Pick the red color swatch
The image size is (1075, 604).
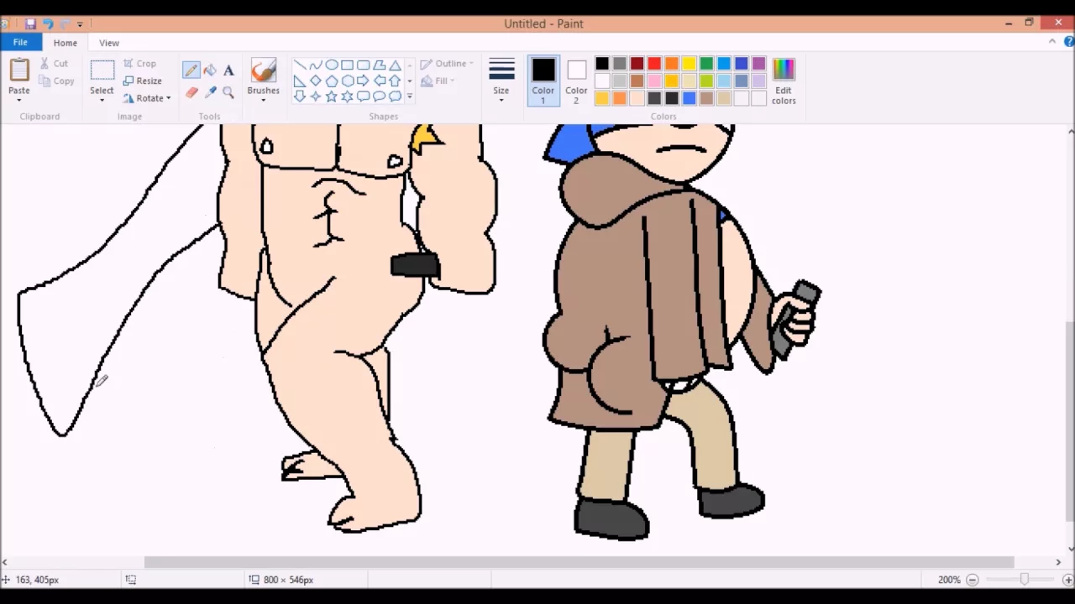653,63
